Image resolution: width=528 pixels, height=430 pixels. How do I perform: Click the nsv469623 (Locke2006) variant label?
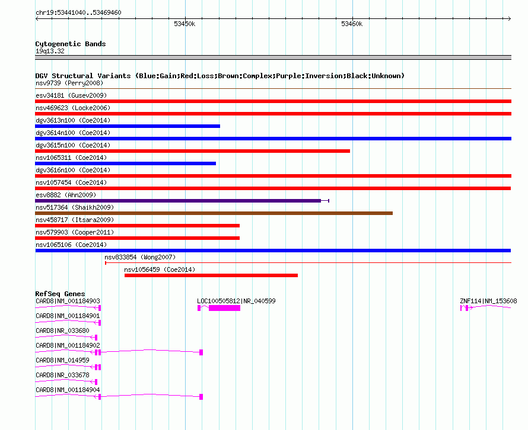click(x=73, y=108)
